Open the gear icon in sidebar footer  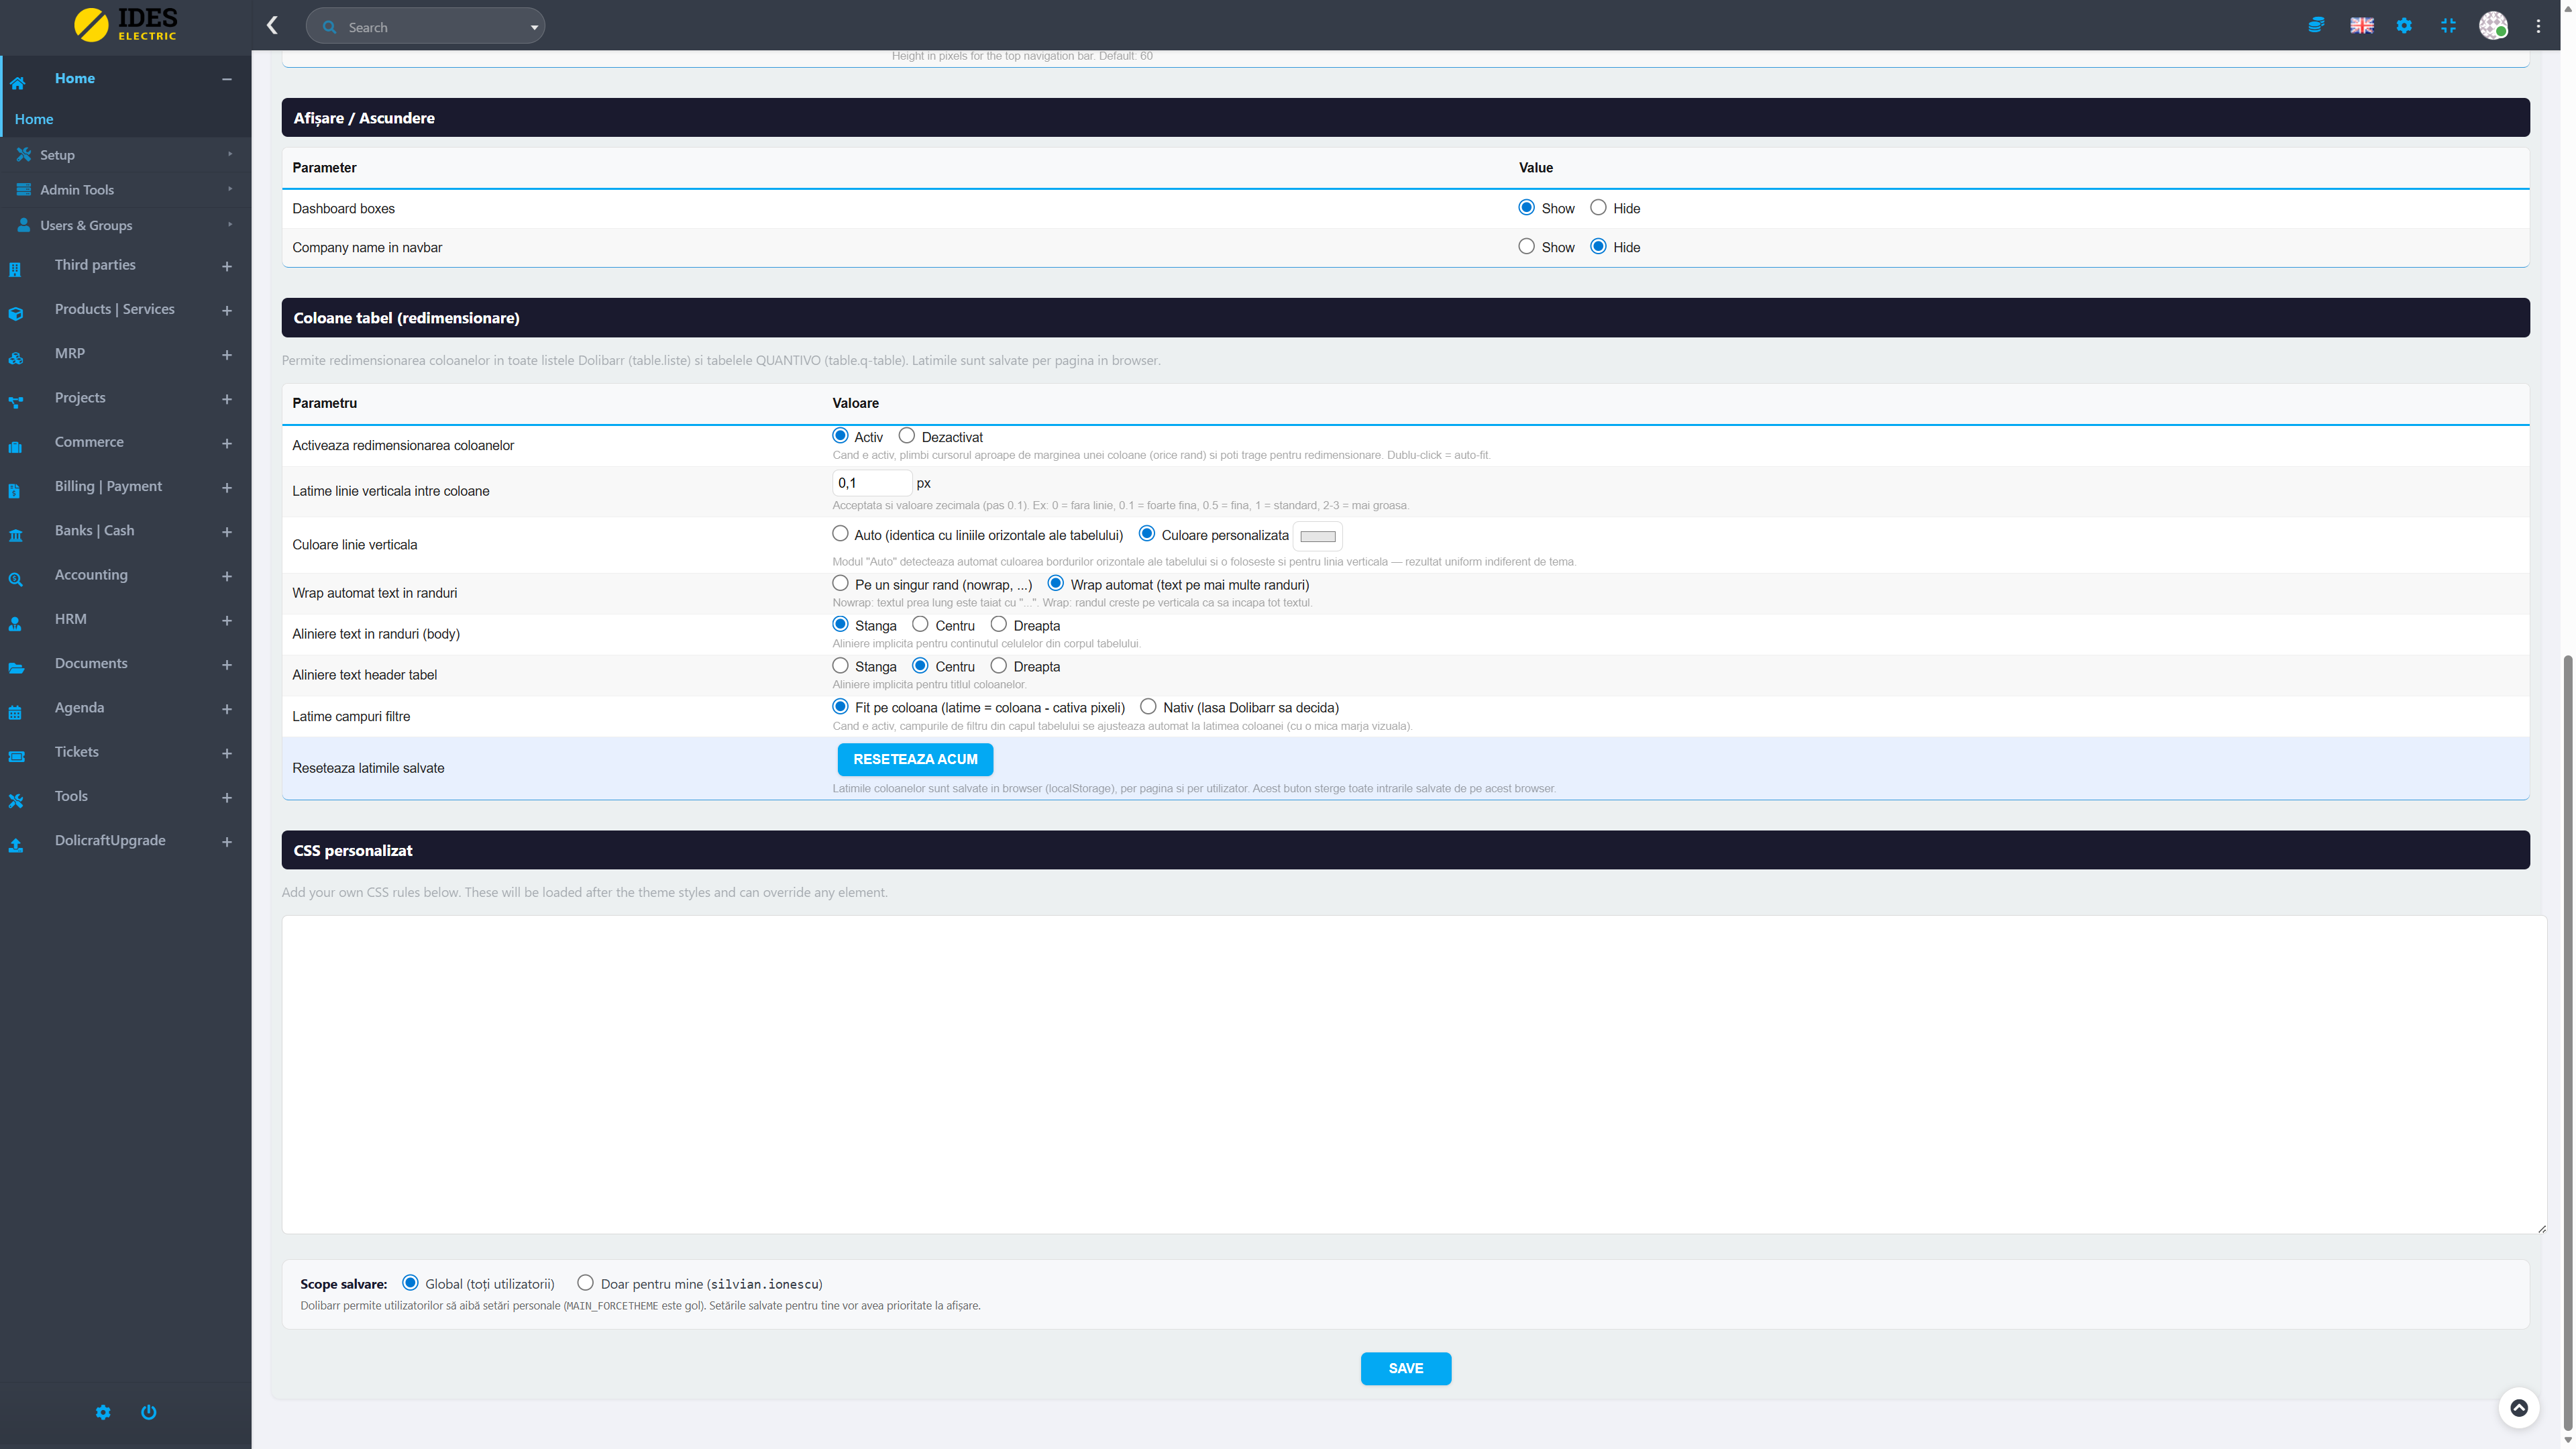point(103,1411)
